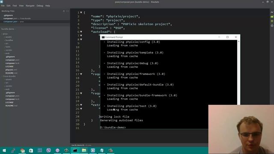Image resolution: width=274 pixels, height=154 pixels.
Task: Open the Viber icon in taskbar
Action: point(48,150)
